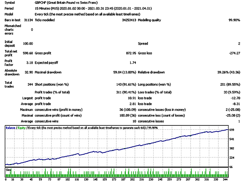Click the 'Size' label in the volume sub-chart
Image resolution: width=244 pixels, height=183 pixels.
click(x=8, y=170)
